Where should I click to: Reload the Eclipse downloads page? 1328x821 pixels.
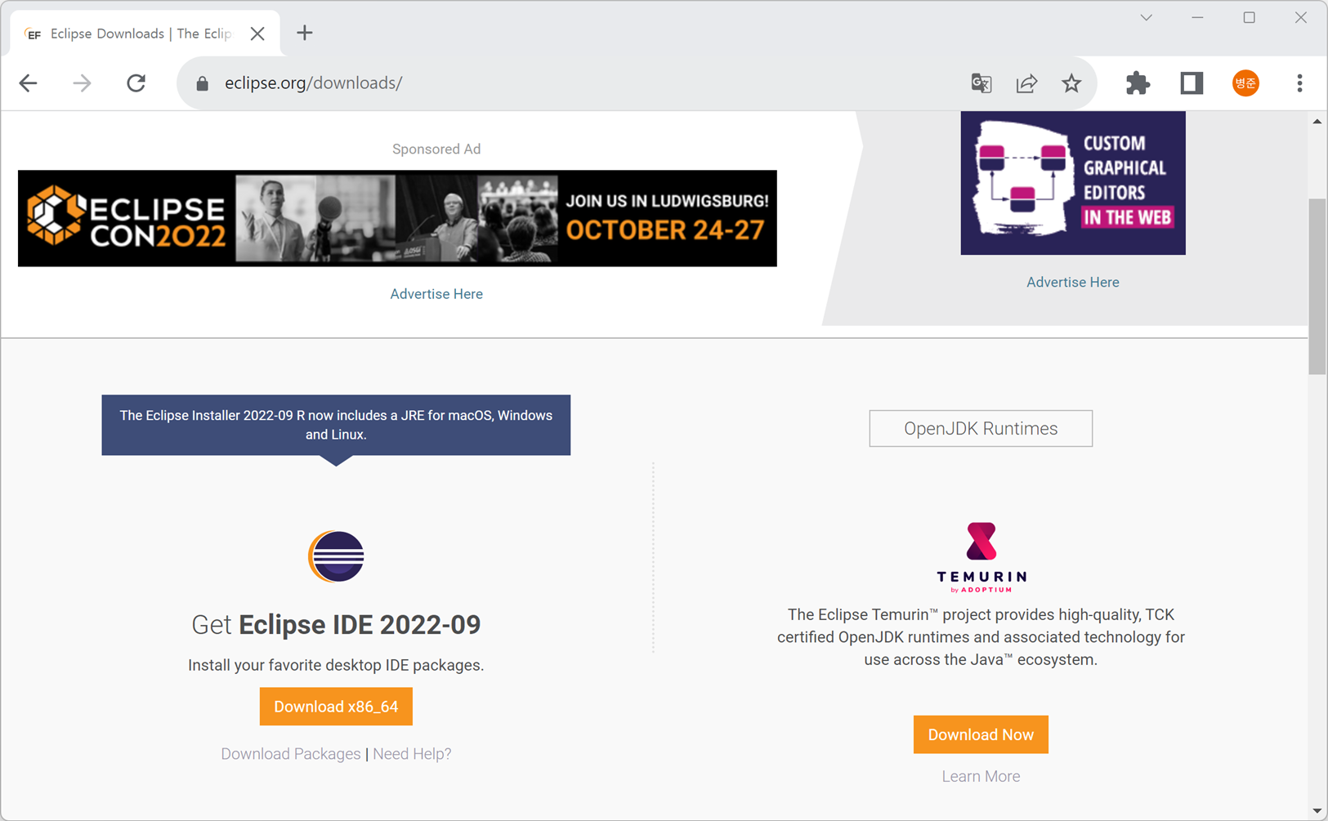(136, 83)
